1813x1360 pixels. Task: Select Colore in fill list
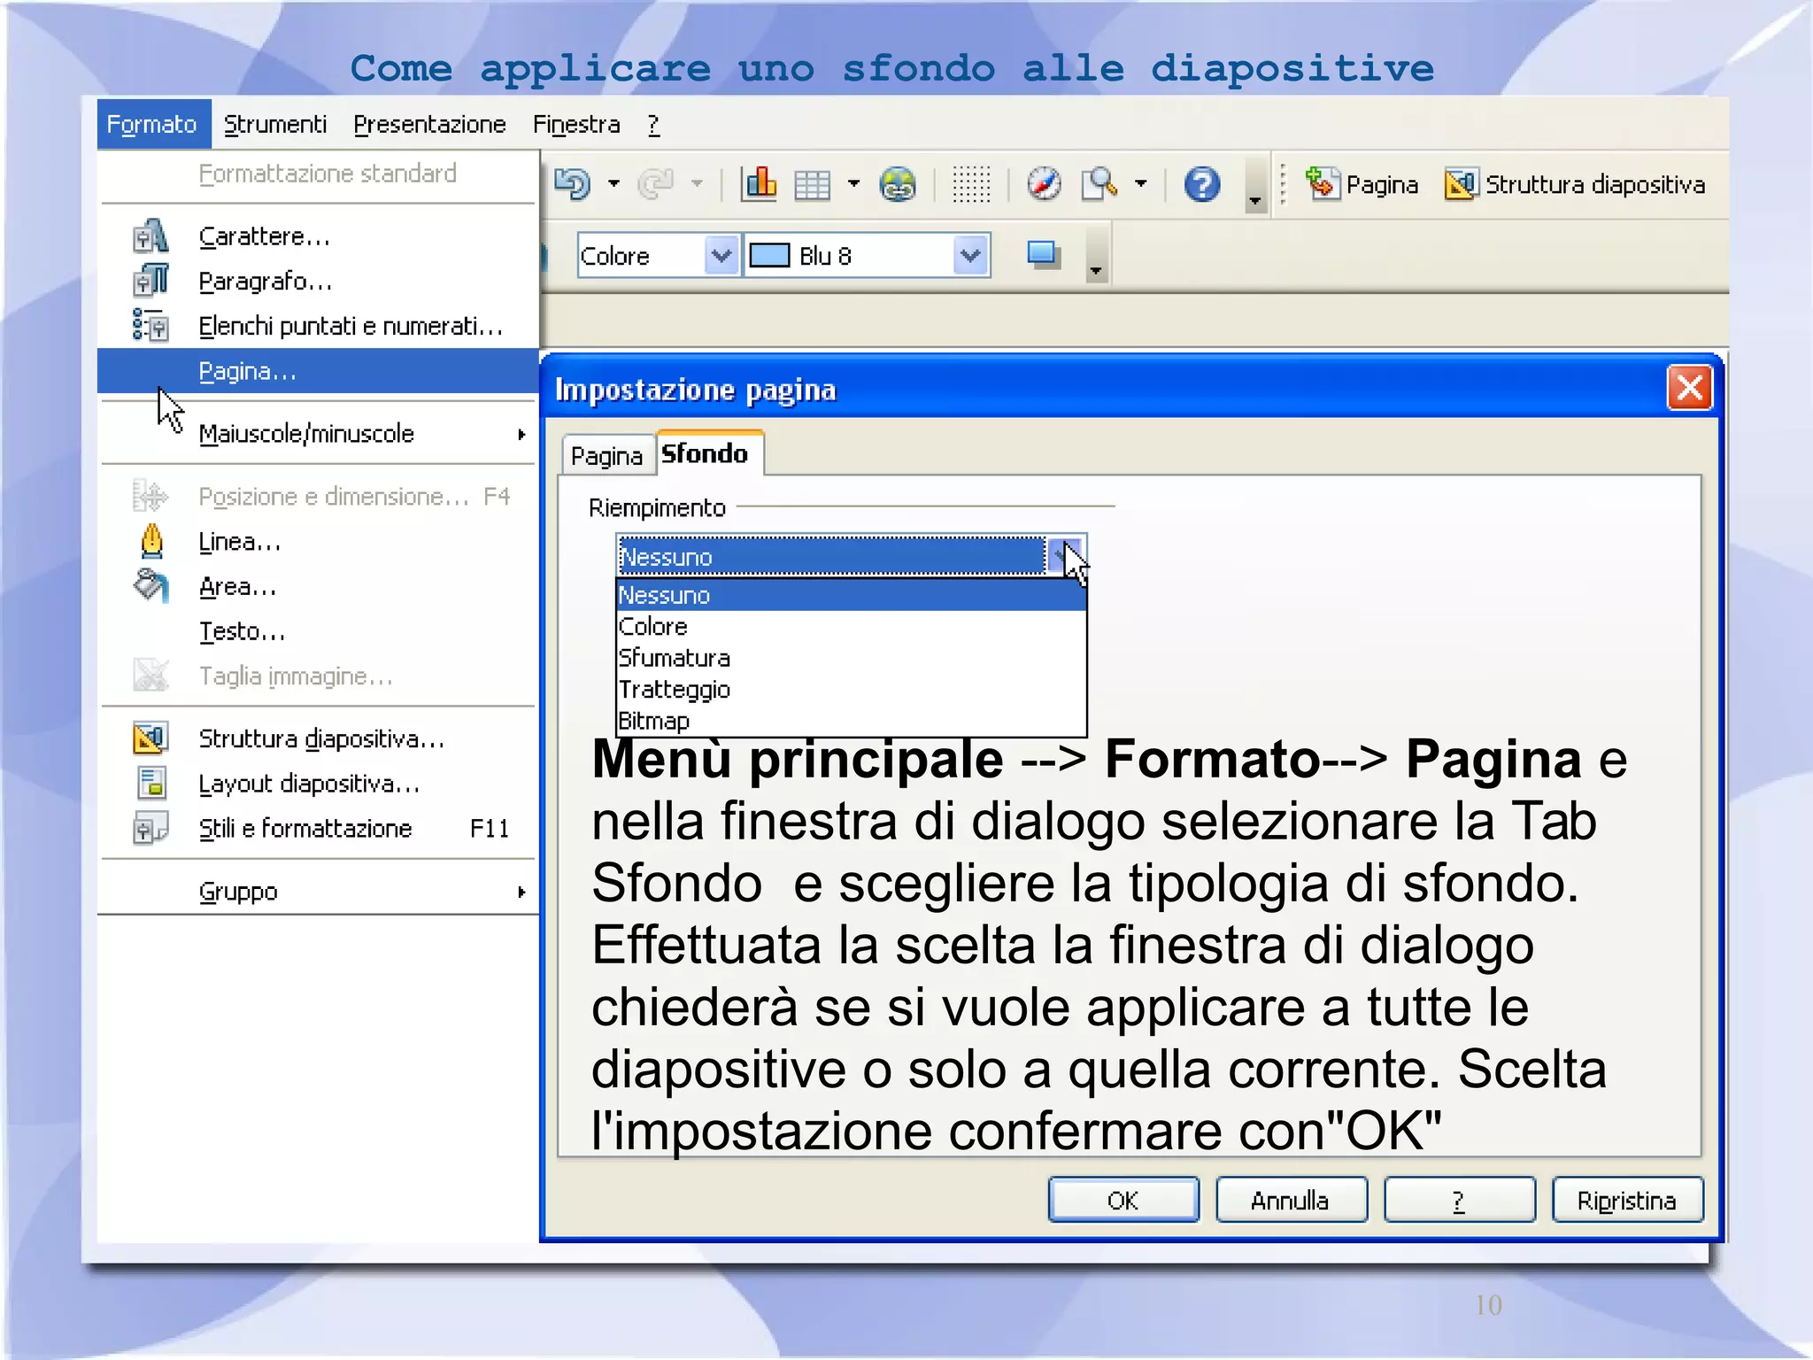point(851,627)
